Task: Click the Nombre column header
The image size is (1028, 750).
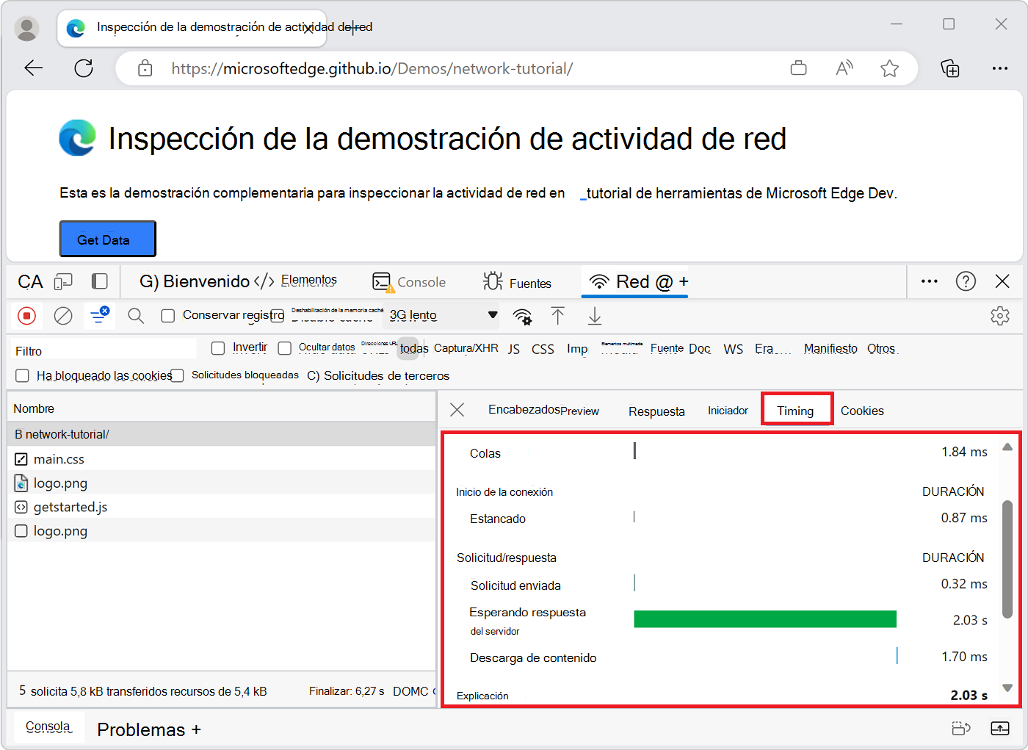Action: (x=222, y=408)
